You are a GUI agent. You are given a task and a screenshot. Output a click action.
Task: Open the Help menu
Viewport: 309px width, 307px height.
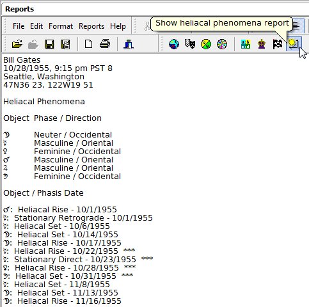[x=118, y=26]
